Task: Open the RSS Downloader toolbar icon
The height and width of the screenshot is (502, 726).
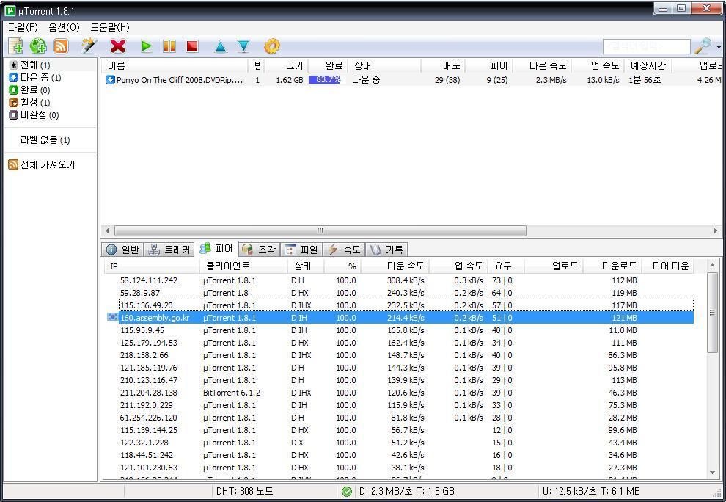Action: (x=61, y=46)
